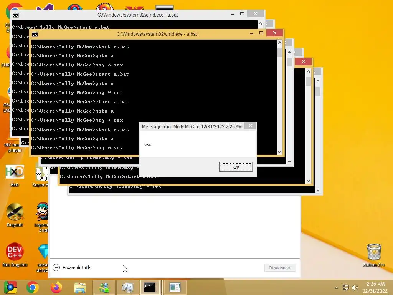
Task: Click the Fewer details label
Action: click(x=77, y=268)
